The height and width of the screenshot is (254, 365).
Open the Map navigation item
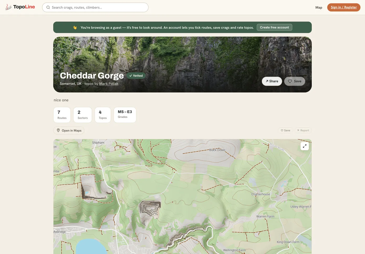[319, 7]
